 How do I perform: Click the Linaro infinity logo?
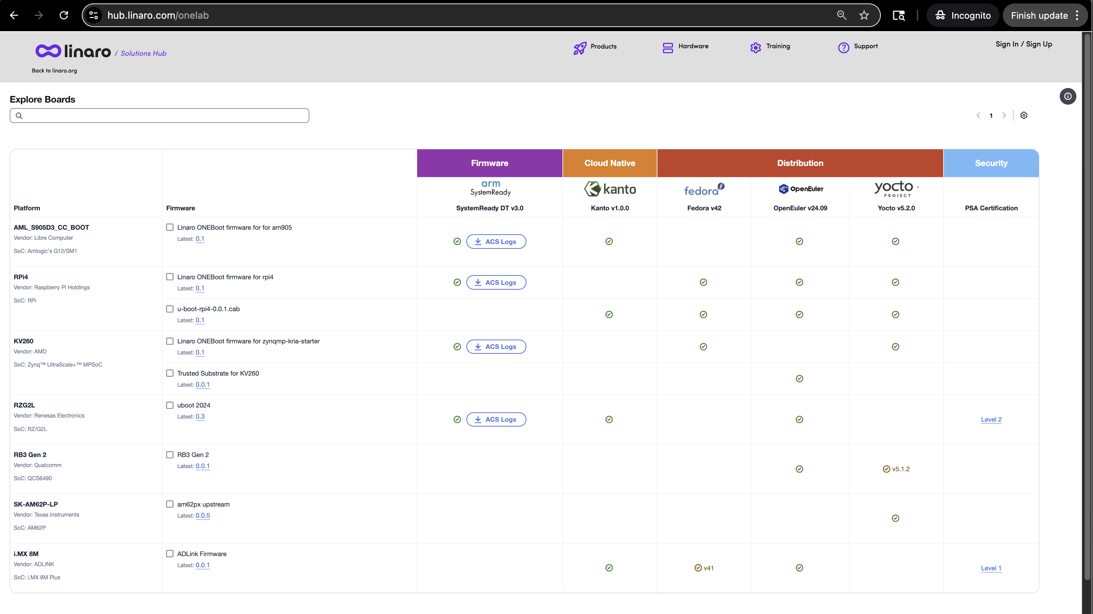[x=48, y=51]
